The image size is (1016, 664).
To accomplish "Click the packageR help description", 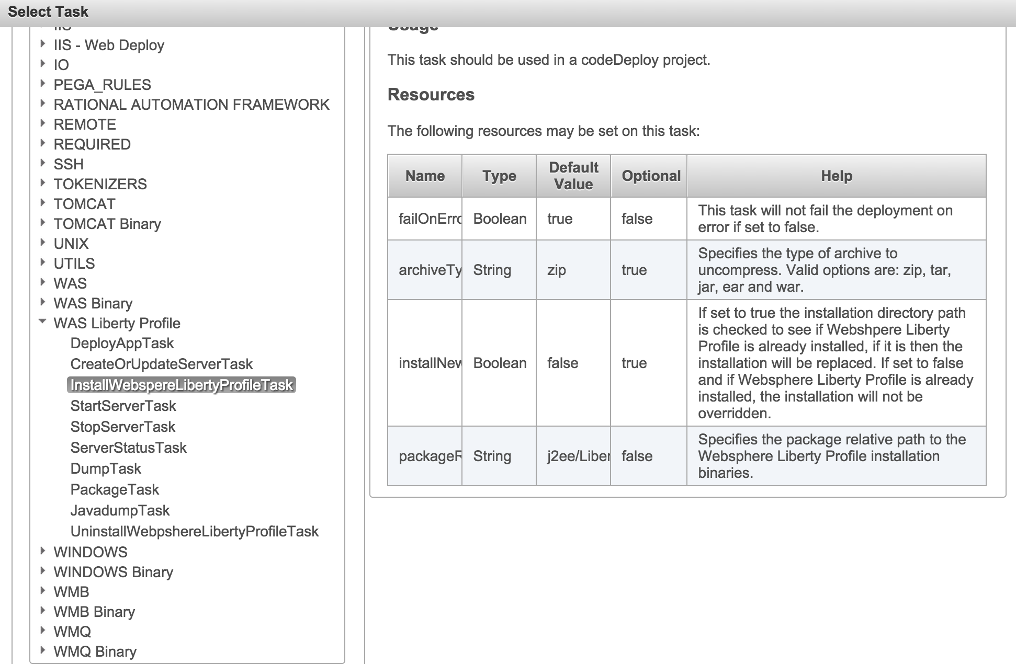I will tap(837, 456).
